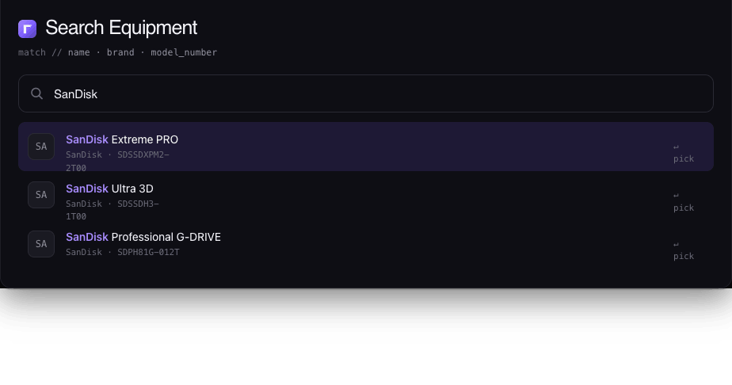
Task: Pick the Ultra 3D via its pick label
Action: [x=684, y=208]
